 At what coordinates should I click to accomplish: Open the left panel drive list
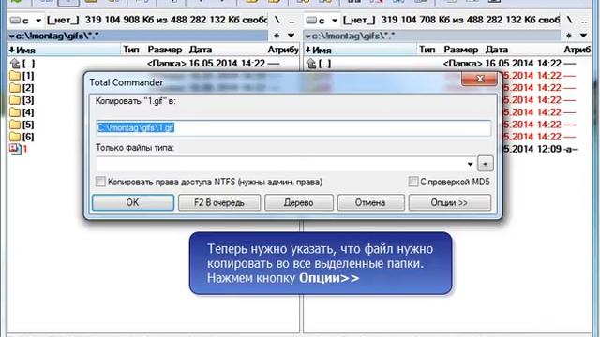25,21
